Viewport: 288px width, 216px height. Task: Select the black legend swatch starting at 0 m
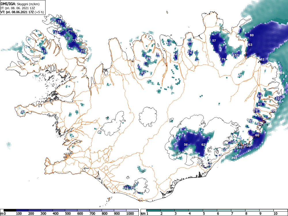10,210
